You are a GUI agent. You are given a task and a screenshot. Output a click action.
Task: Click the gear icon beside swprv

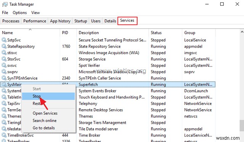point(4,72)
